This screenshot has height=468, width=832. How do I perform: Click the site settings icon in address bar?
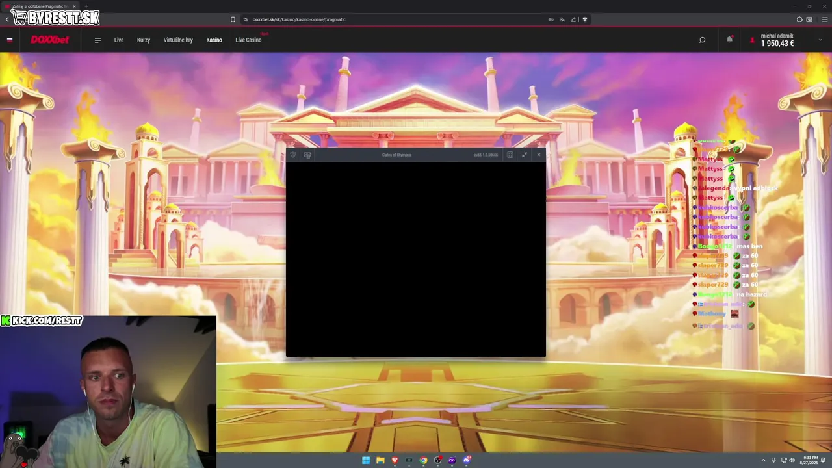point(246,19)
